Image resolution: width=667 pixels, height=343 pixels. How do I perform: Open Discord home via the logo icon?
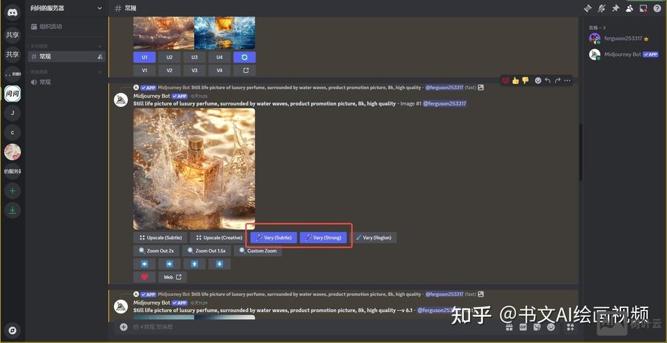point(12,12)
